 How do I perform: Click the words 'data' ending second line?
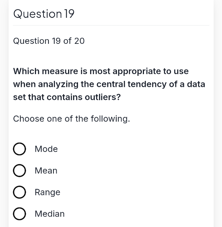click(196, 84)
